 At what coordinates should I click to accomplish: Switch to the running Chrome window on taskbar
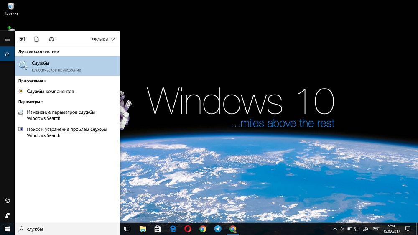(x=233, y=229)
